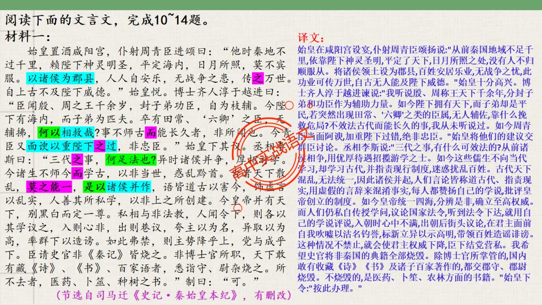
Task: Select the magenta-highlighted character 之 after 传
Action: tap(257, 78)
